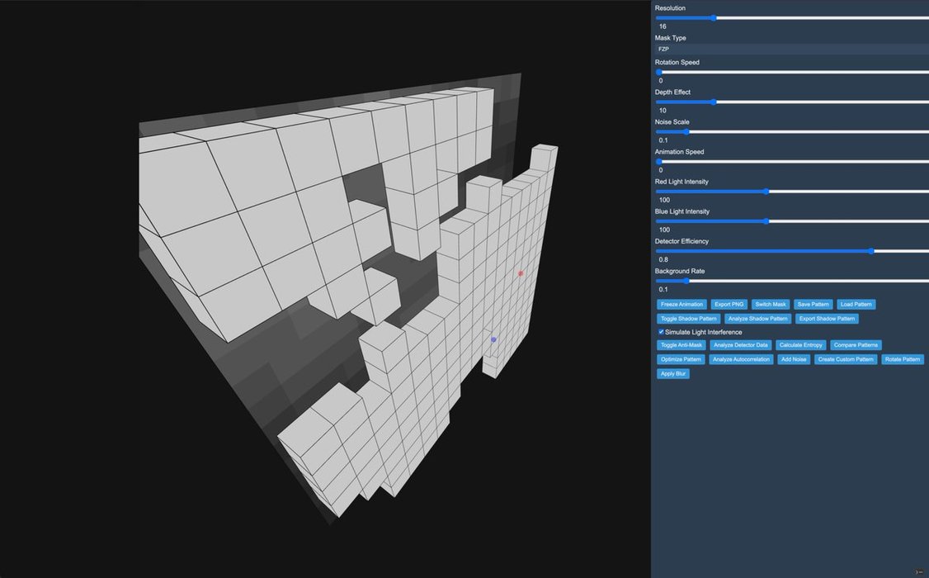Click the Red Light Intensity slider handle
Screen dimensions: 929x578
coord(766,192)
